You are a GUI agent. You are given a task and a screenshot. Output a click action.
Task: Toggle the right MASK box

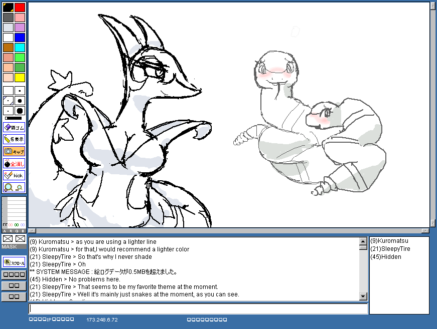pyautogui.click(x=20, y=239)
